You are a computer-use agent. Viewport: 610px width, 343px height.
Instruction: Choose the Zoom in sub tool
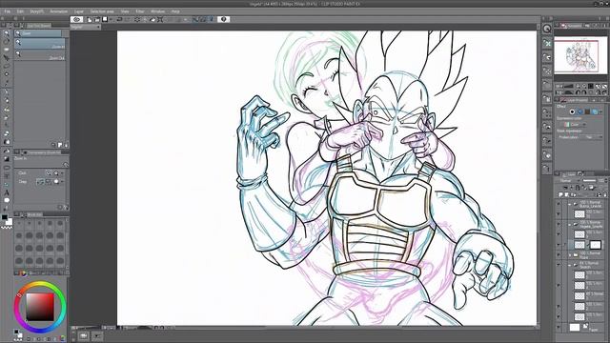click(x=39, y=45)
